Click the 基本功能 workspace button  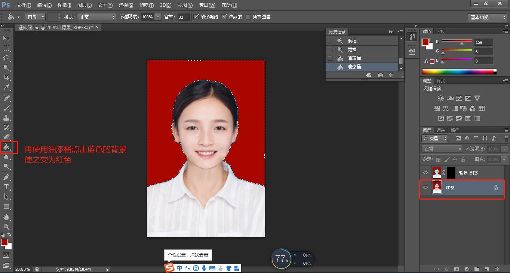point(487,16)
